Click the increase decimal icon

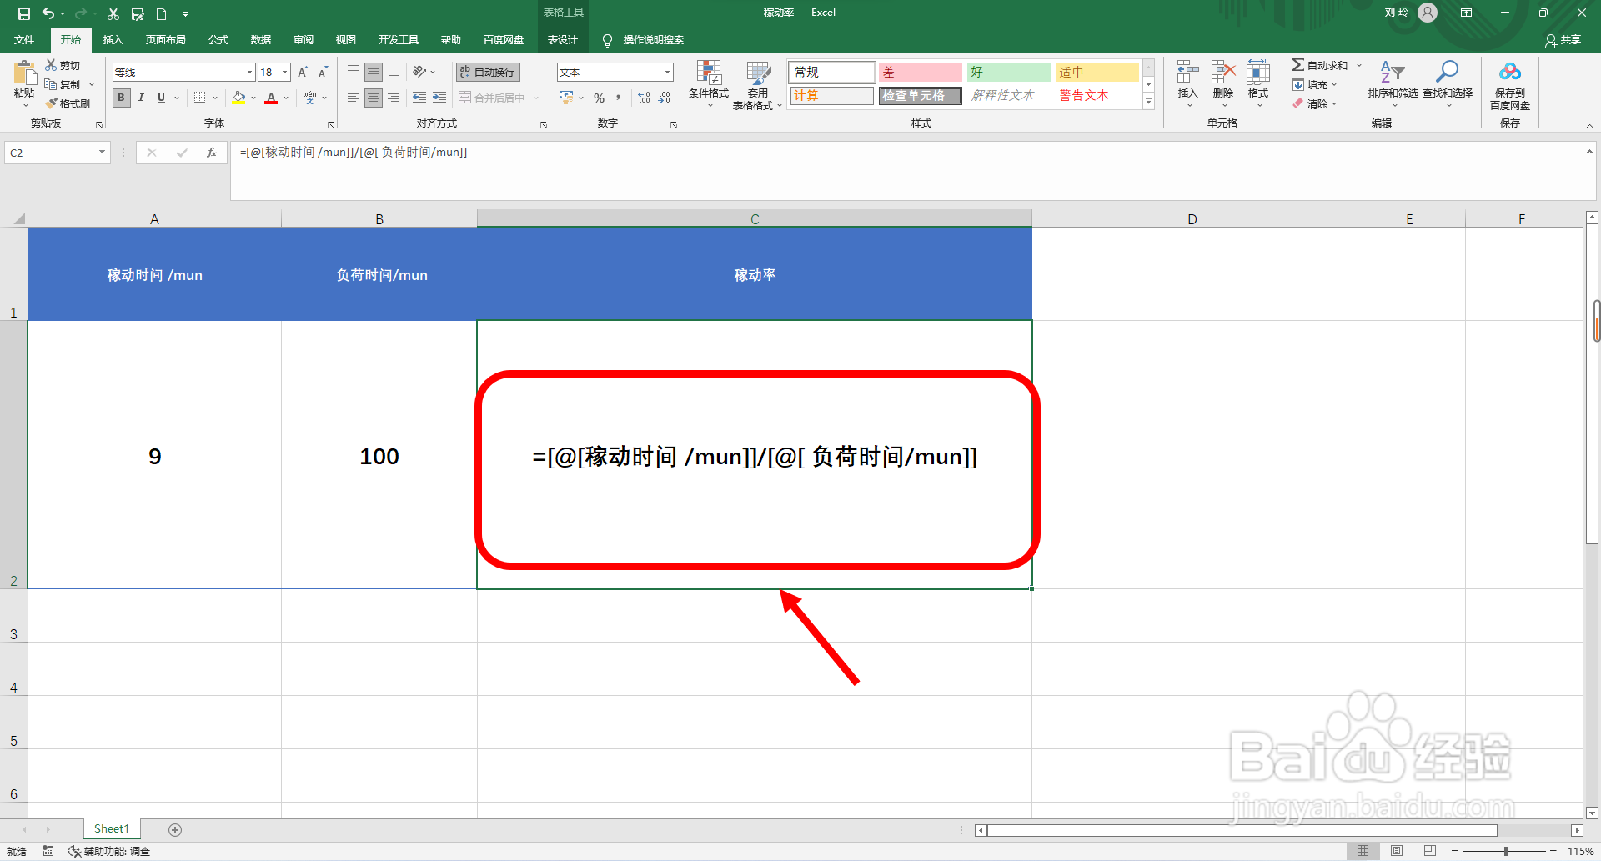click(x=644, y=98)
